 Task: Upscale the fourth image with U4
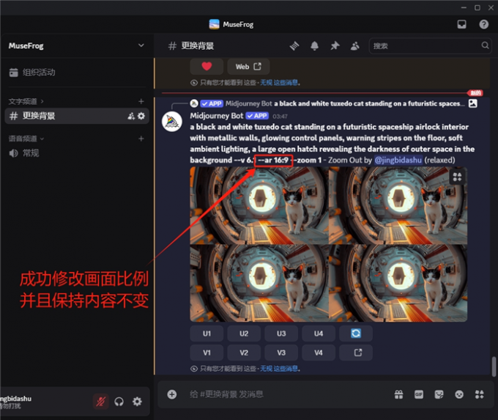click(319, 334)
